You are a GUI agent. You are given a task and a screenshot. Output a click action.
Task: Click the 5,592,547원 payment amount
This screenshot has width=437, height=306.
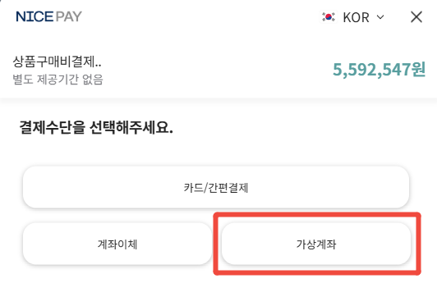379,70
